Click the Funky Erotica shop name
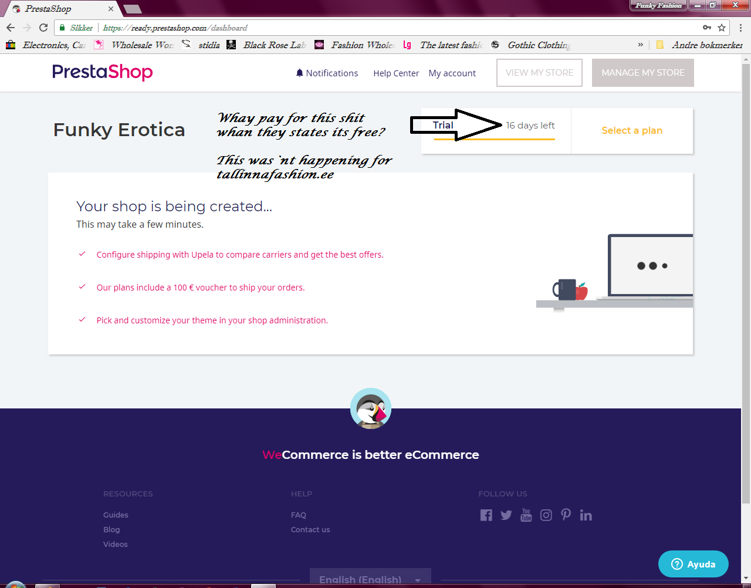 pos(119,130)
